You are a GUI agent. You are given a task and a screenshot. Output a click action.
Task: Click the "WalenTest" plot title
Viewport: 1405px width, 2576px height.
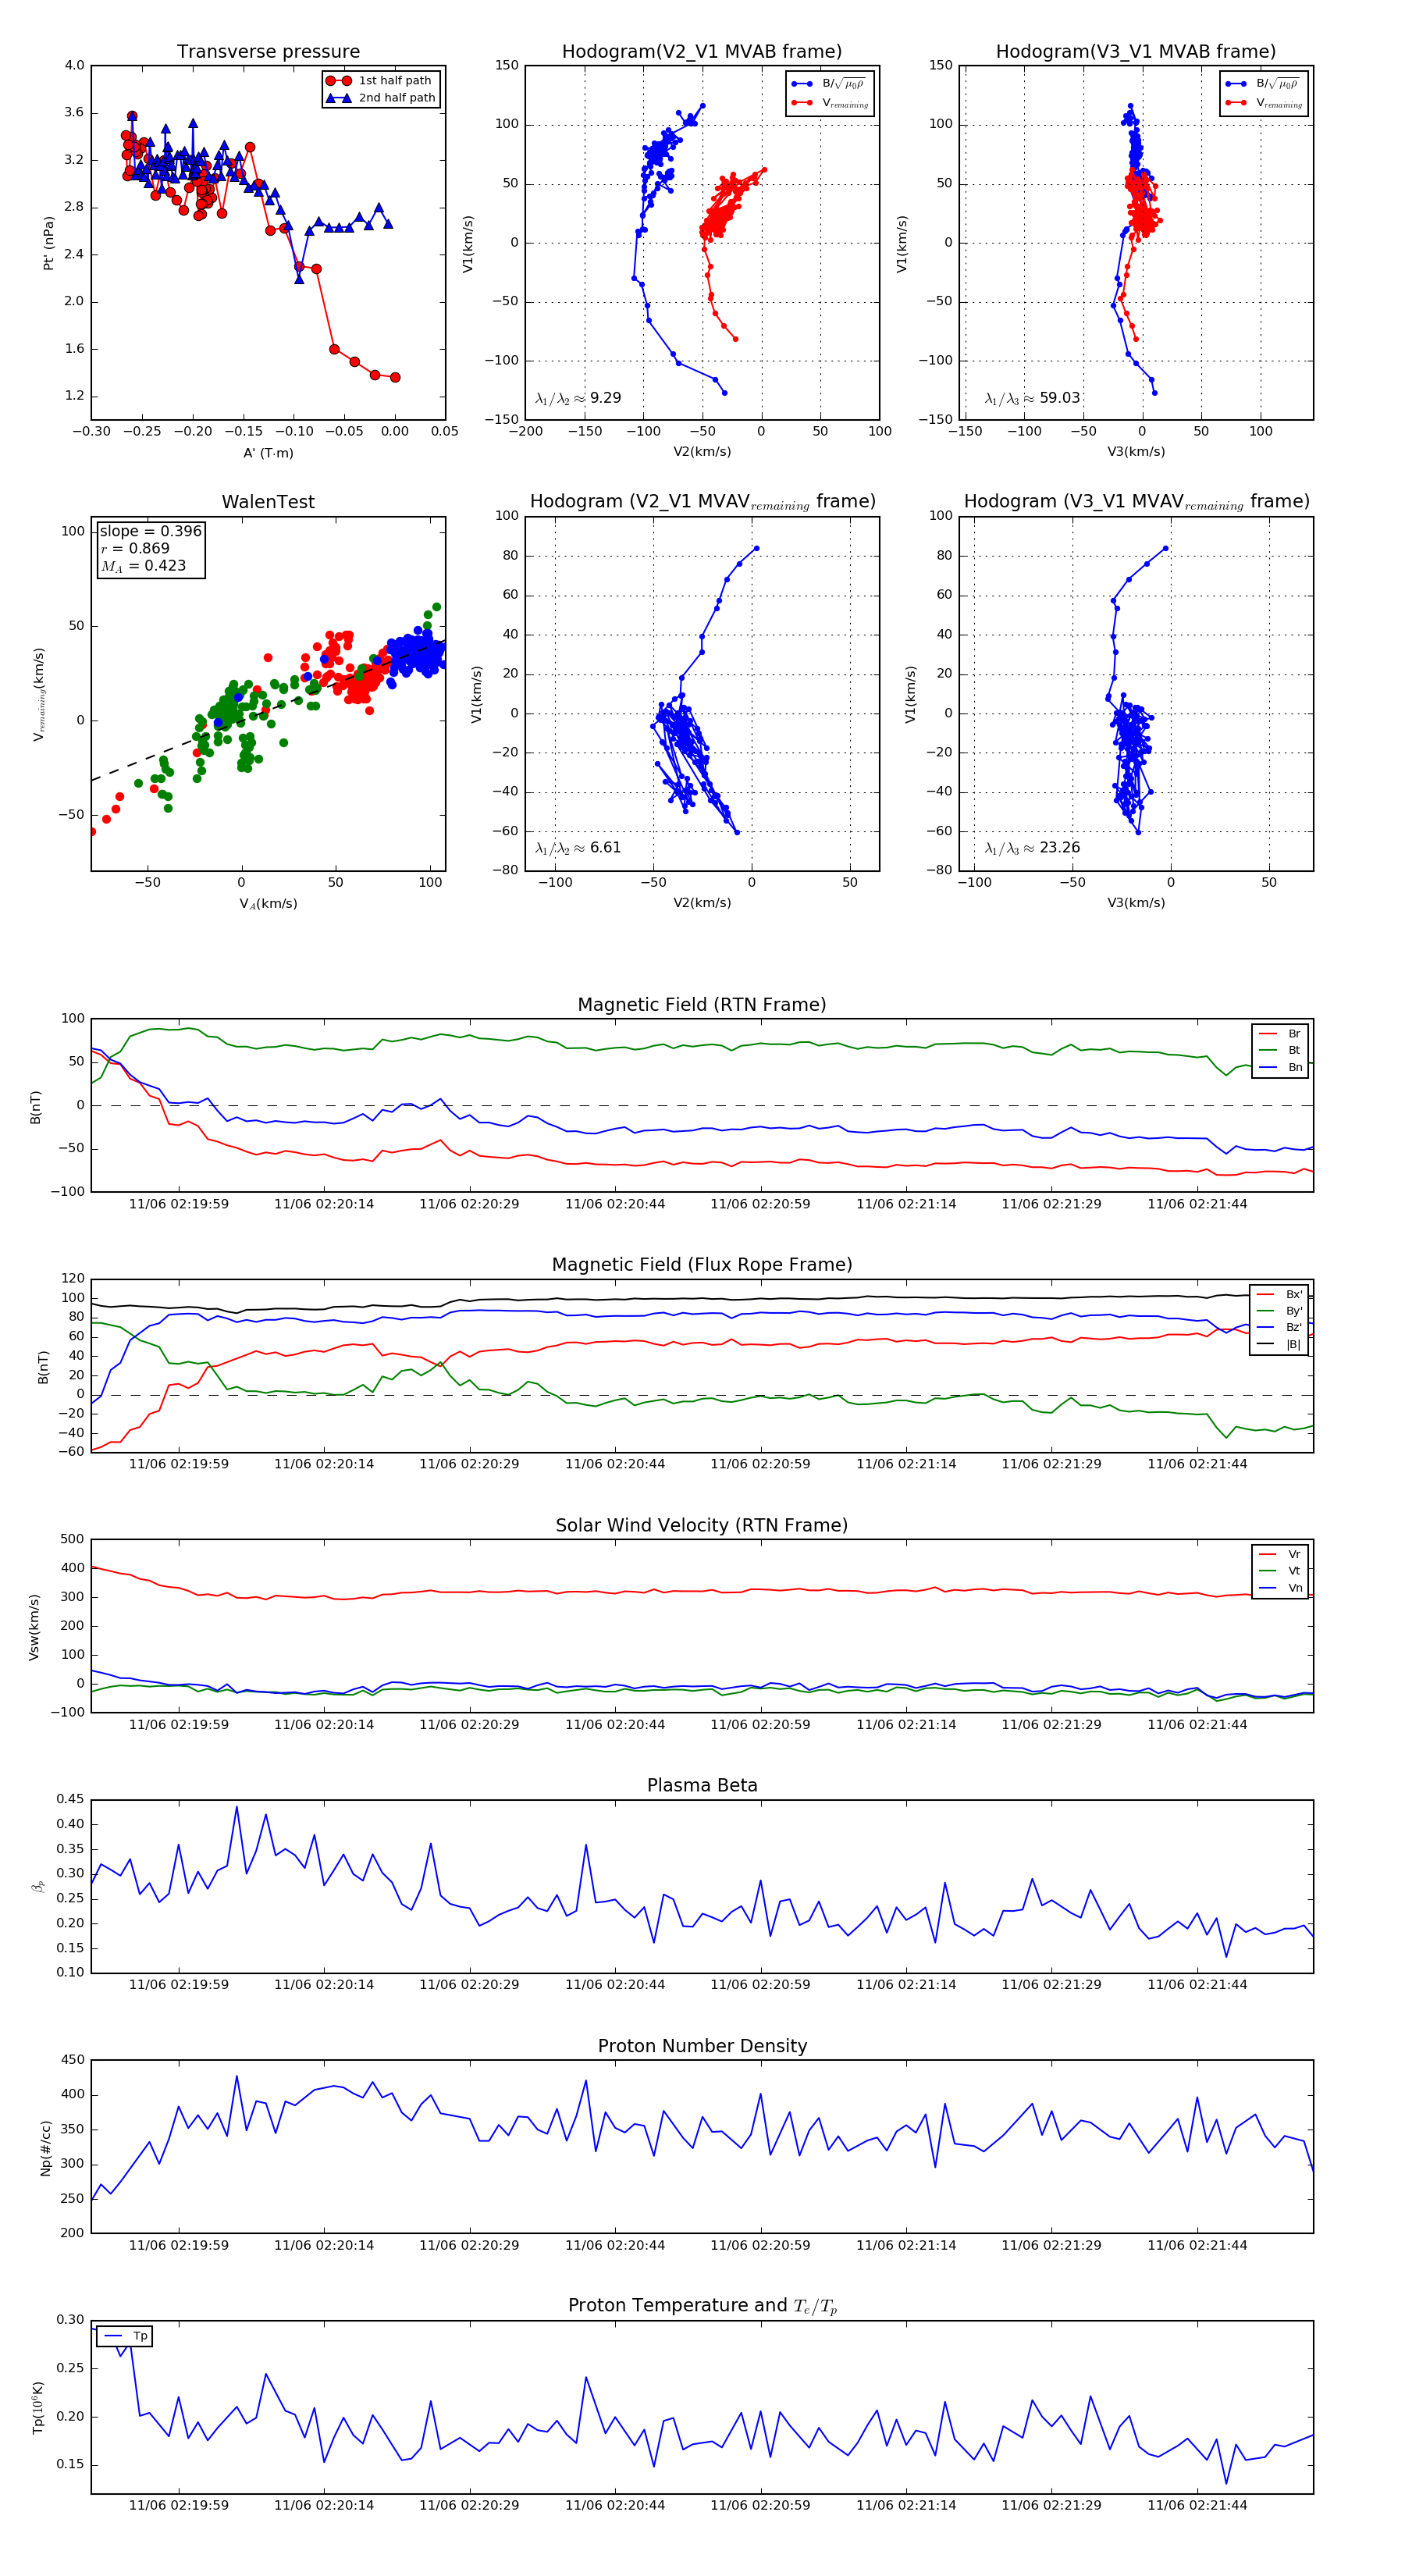click(x=268, y=502)
